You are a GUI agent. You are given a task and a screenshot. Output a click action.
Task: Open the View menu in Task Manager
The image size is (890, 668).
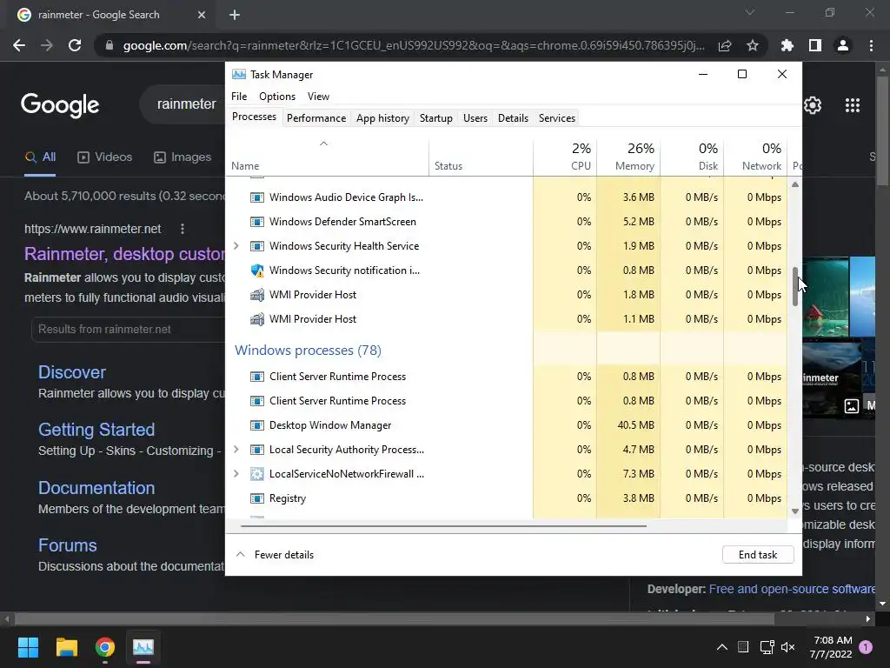[318, 97]
